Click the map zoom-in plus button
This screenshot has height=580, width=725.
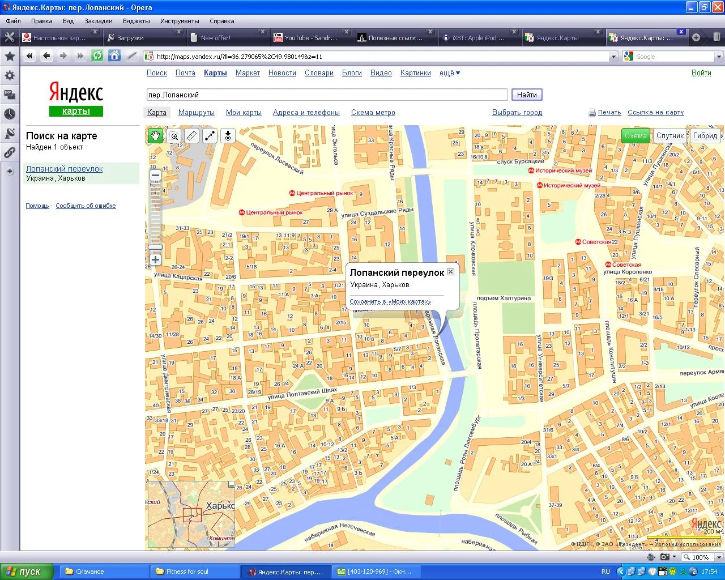tap(155, 260)
